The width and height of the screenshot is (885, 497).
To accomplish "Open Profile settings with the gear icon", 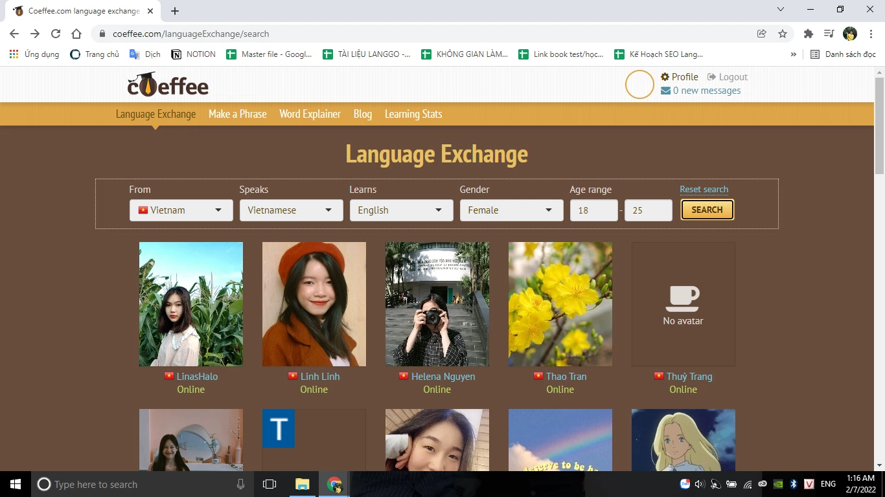I will pos(665,77).
